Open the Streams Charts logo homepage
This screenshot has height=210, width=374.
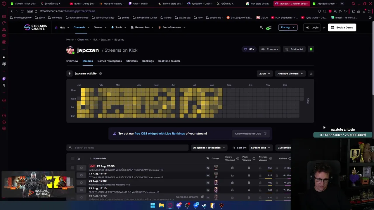coord(35,27)
